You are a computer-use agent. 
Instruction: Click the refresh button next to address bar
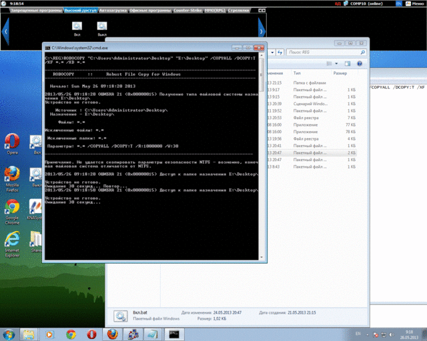[x=280, y=52]
